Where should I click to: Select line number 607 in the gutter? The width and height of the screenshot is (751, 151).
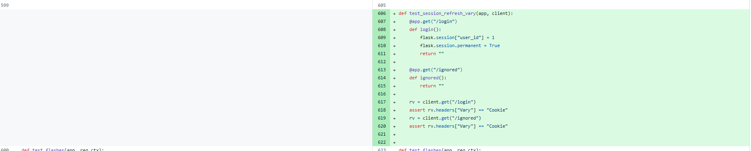(x=382, y=21)
